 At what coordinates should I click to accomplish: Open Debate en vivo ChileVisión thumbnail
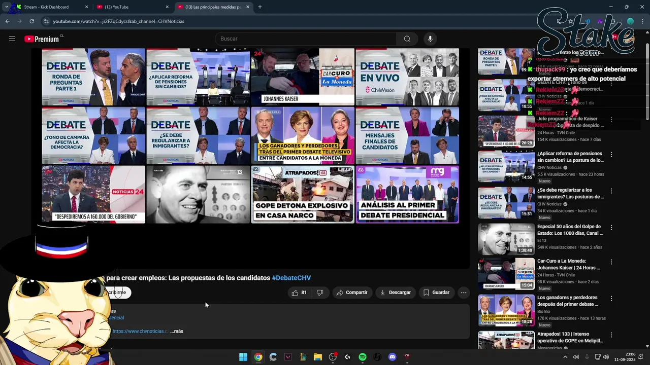(407, 77)
